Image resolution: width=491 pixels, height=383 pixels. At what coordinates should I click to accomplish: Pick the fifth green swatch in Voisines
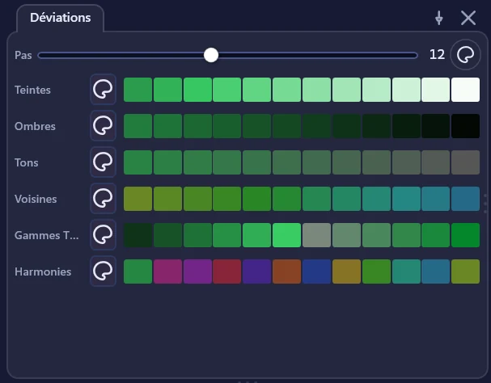tap(256, 199)
